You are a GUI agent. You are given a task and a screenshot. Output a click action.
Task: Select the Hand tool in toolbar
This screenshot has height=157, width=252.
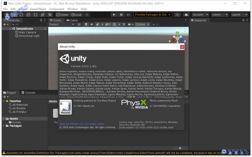click(x=7, y=15)
